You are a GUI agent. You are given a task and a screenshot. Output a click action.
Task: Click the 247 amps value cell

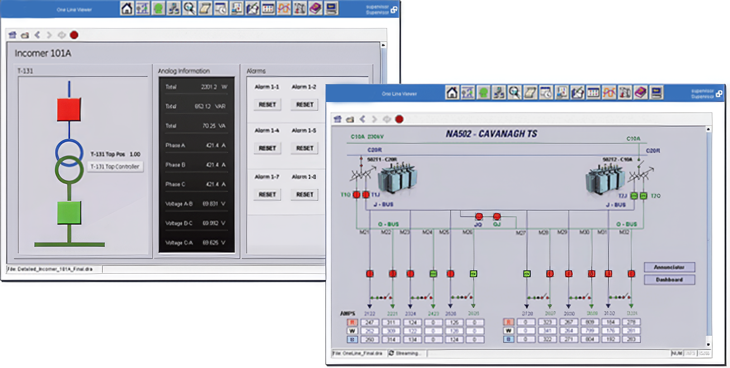(x=369, y=322)
